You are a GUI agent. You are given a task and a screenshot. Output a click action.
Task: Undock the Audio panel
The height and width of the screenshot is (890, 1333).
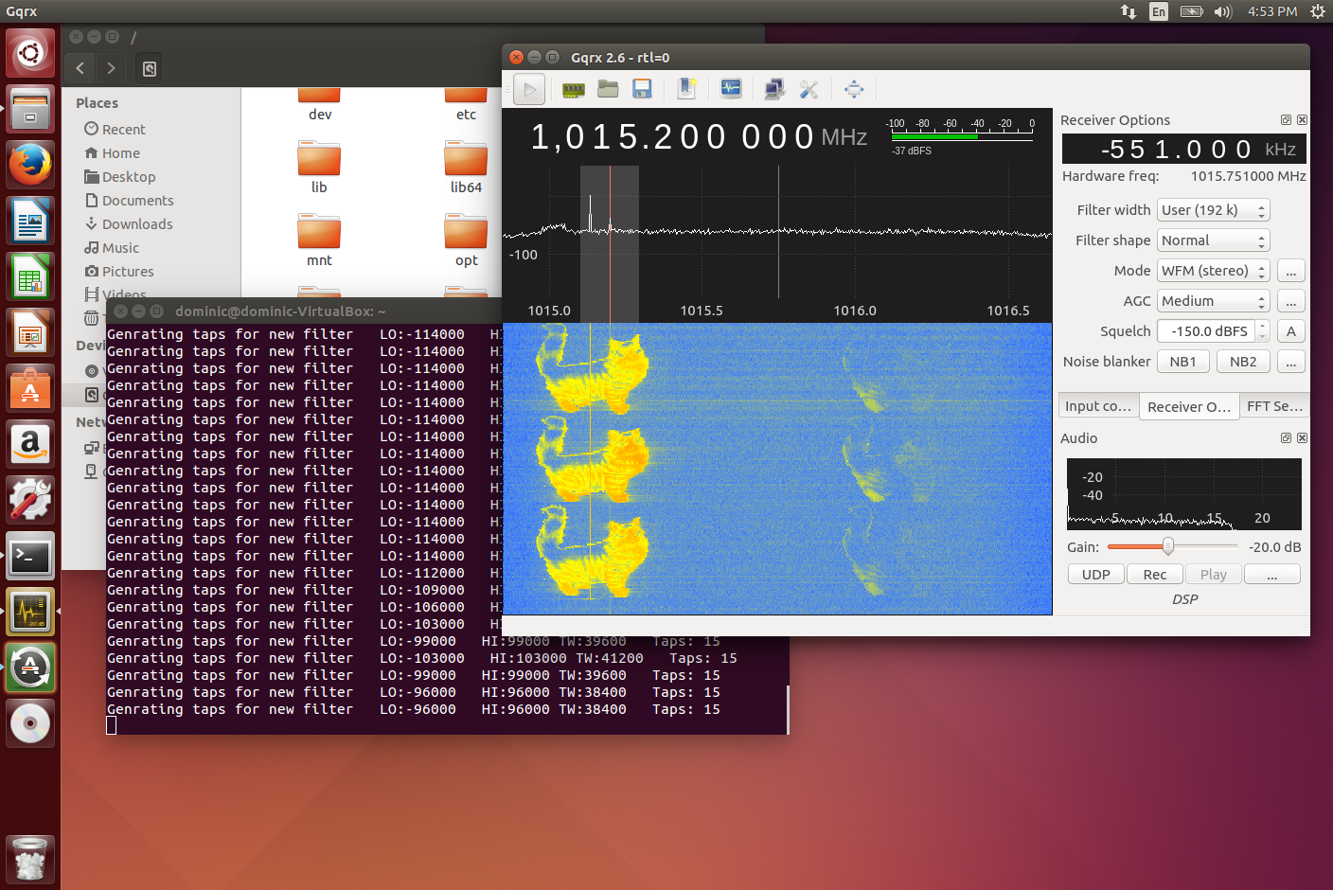point(1286,438)
